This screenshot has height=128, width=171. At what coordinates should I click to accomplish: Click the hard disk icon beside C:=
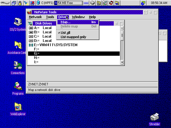coord(31,37)
